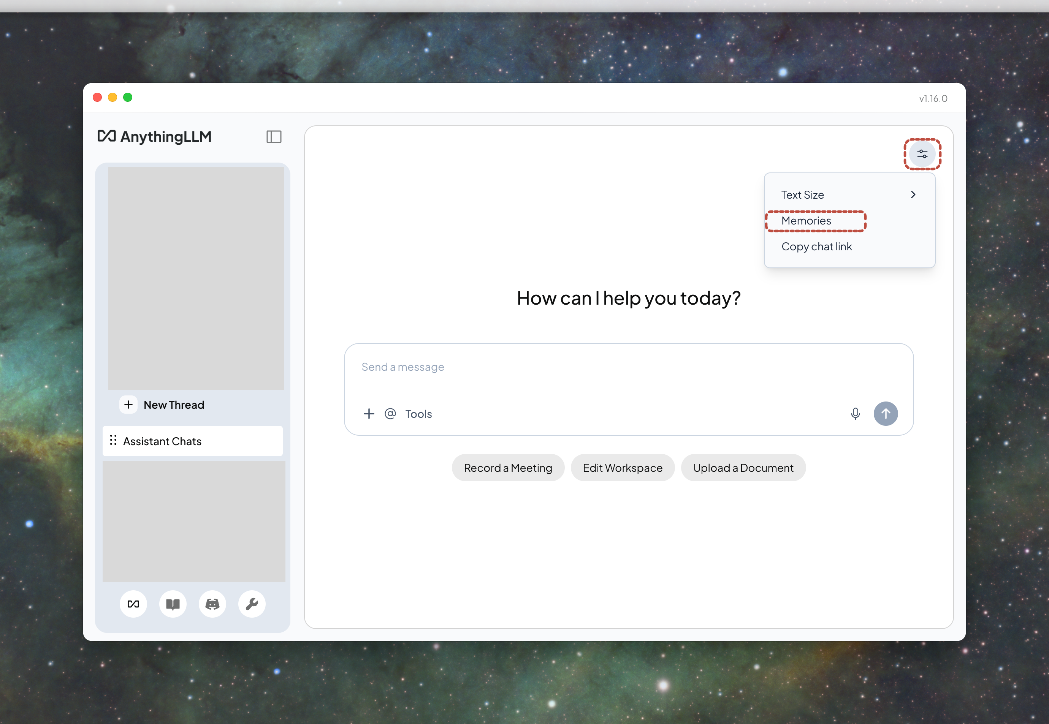The image size is (1049, 724).
Task: Click the plus icon beside New Thread
Action: tap(128, 405)
